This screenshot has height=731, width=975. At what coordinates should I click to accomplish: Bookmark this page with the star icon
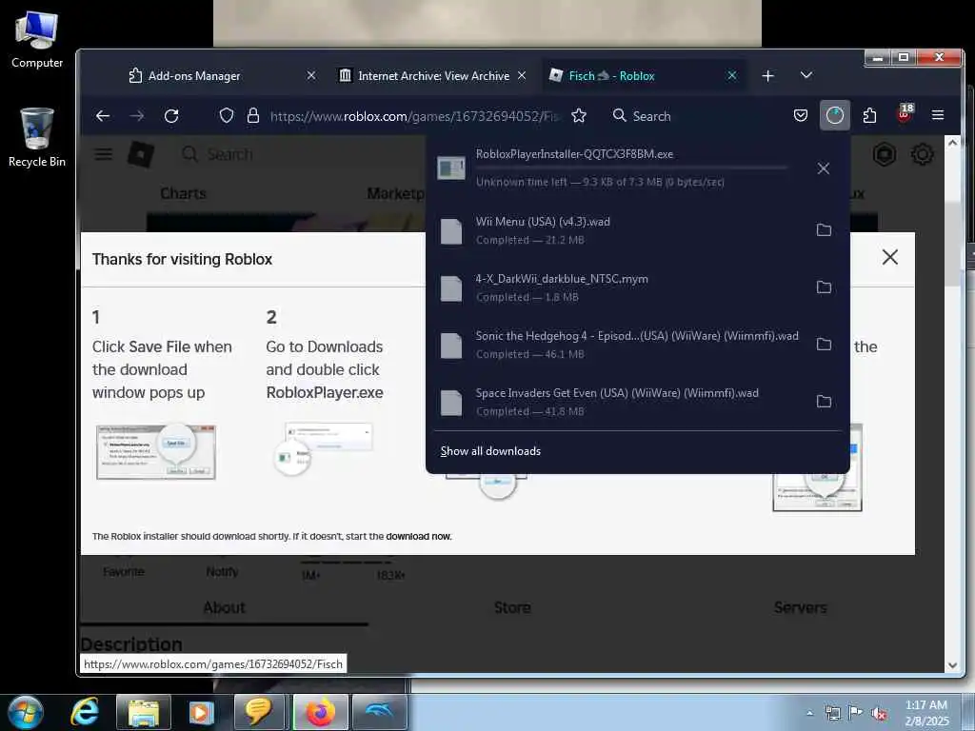click(x=579, y=115)
